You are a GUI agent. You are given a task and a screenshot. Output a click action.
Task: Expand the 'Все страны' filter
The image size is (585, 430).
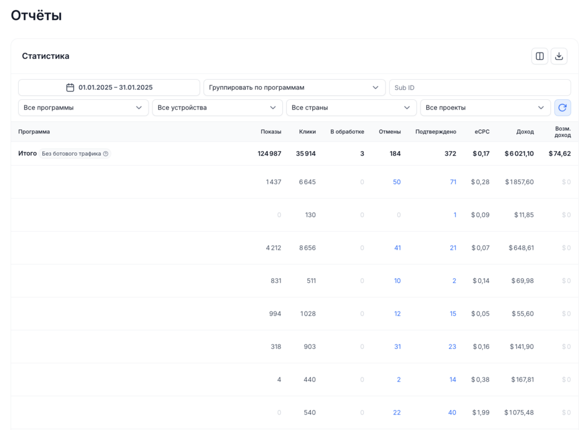tap(351, 107)
